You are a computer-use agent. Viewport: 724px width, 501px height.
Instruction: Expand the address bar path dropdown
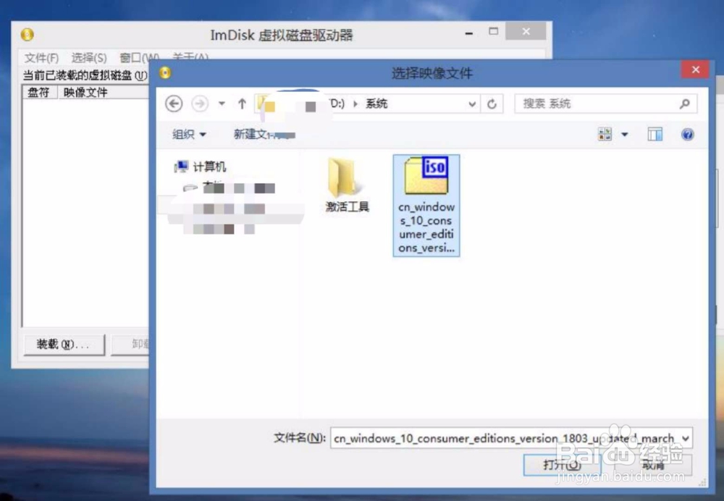pos(472,104)
